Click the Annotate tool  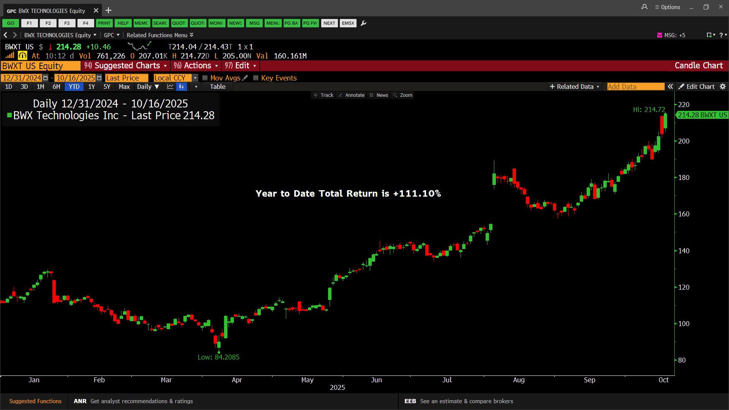tap(351, 95)
